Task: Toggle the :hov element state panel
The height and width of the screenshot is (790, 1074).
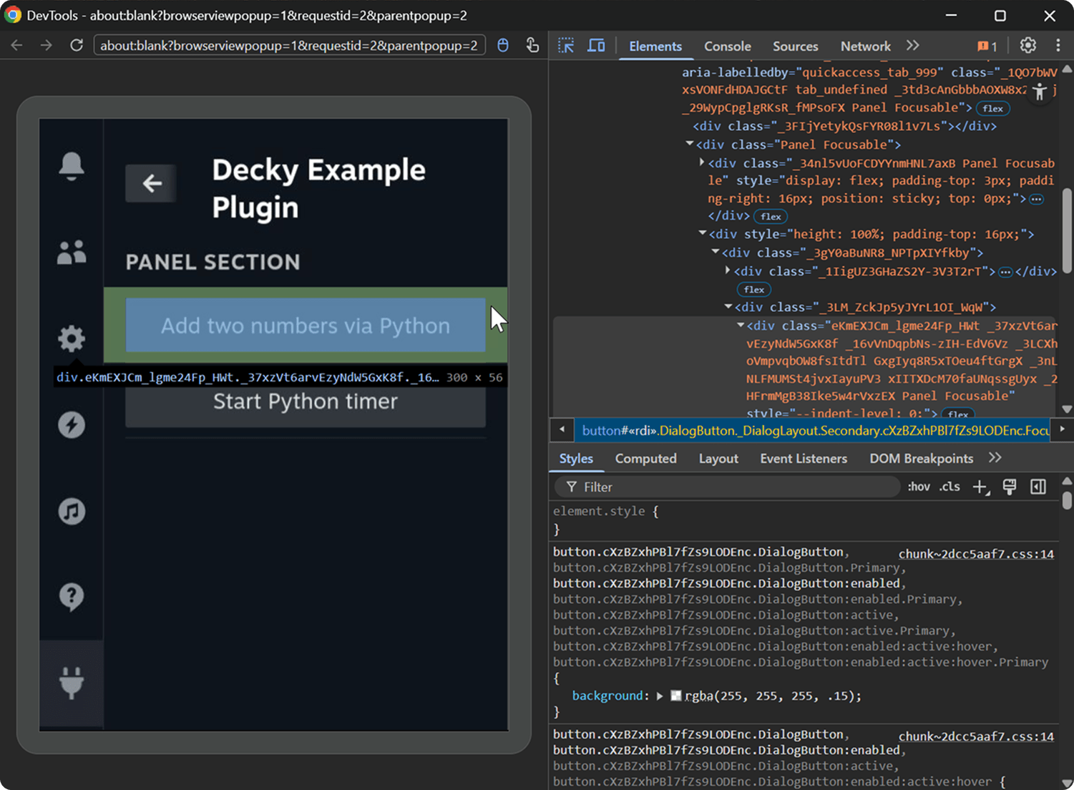Action: point(918,487)
